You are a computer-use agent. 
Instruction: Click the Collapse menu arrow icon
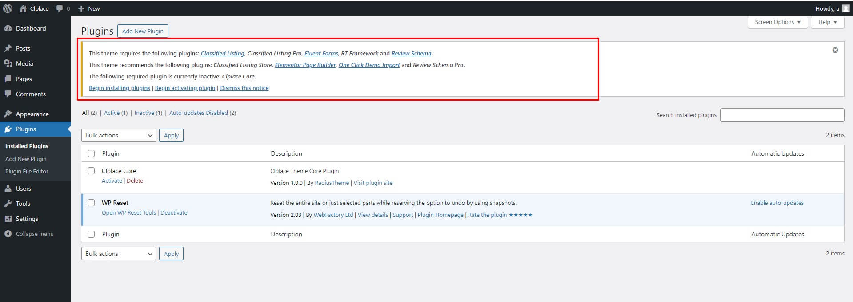8,234
